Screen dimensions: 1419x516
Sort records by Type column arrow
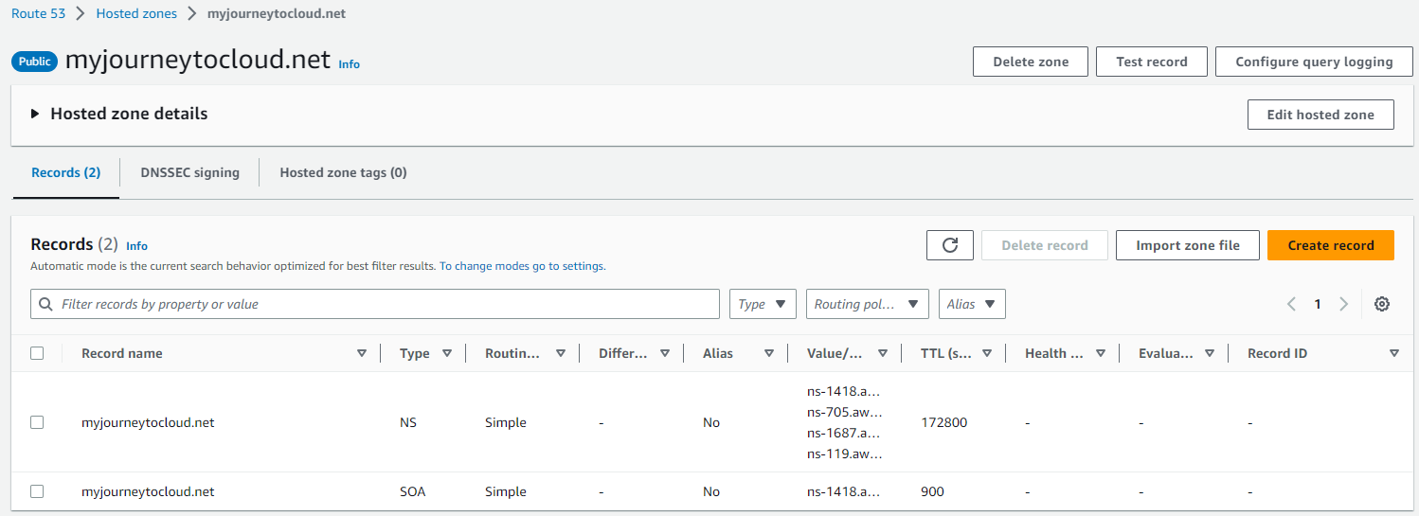point(447,353)
